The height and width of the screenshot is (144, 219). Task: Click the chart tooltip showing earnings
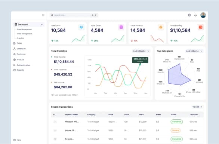tap(140, 60)
